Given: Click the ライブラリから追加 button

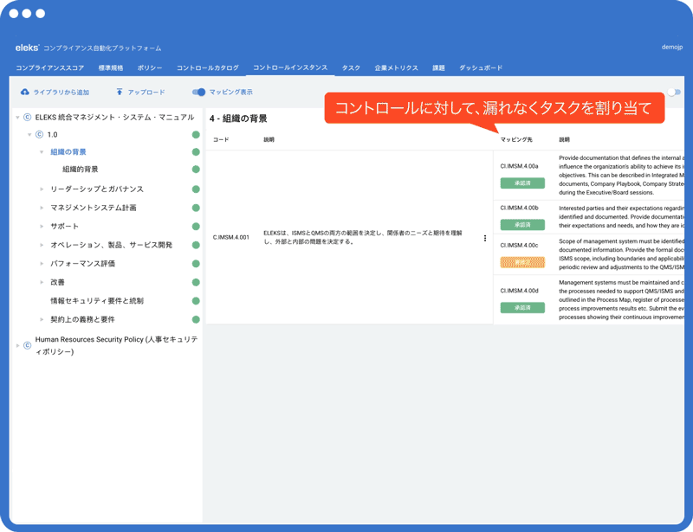Looking at the screenshot, I should coord(55,92).
